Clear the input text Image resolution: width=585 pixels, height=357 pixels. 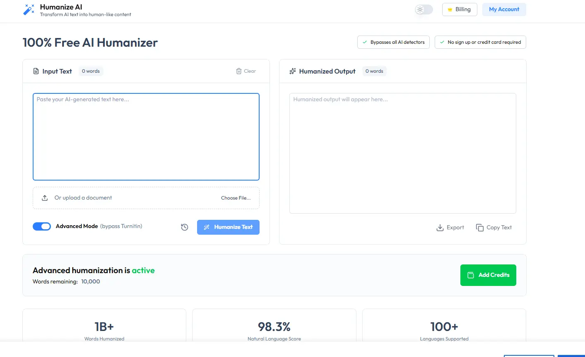(x=246, y=71)
